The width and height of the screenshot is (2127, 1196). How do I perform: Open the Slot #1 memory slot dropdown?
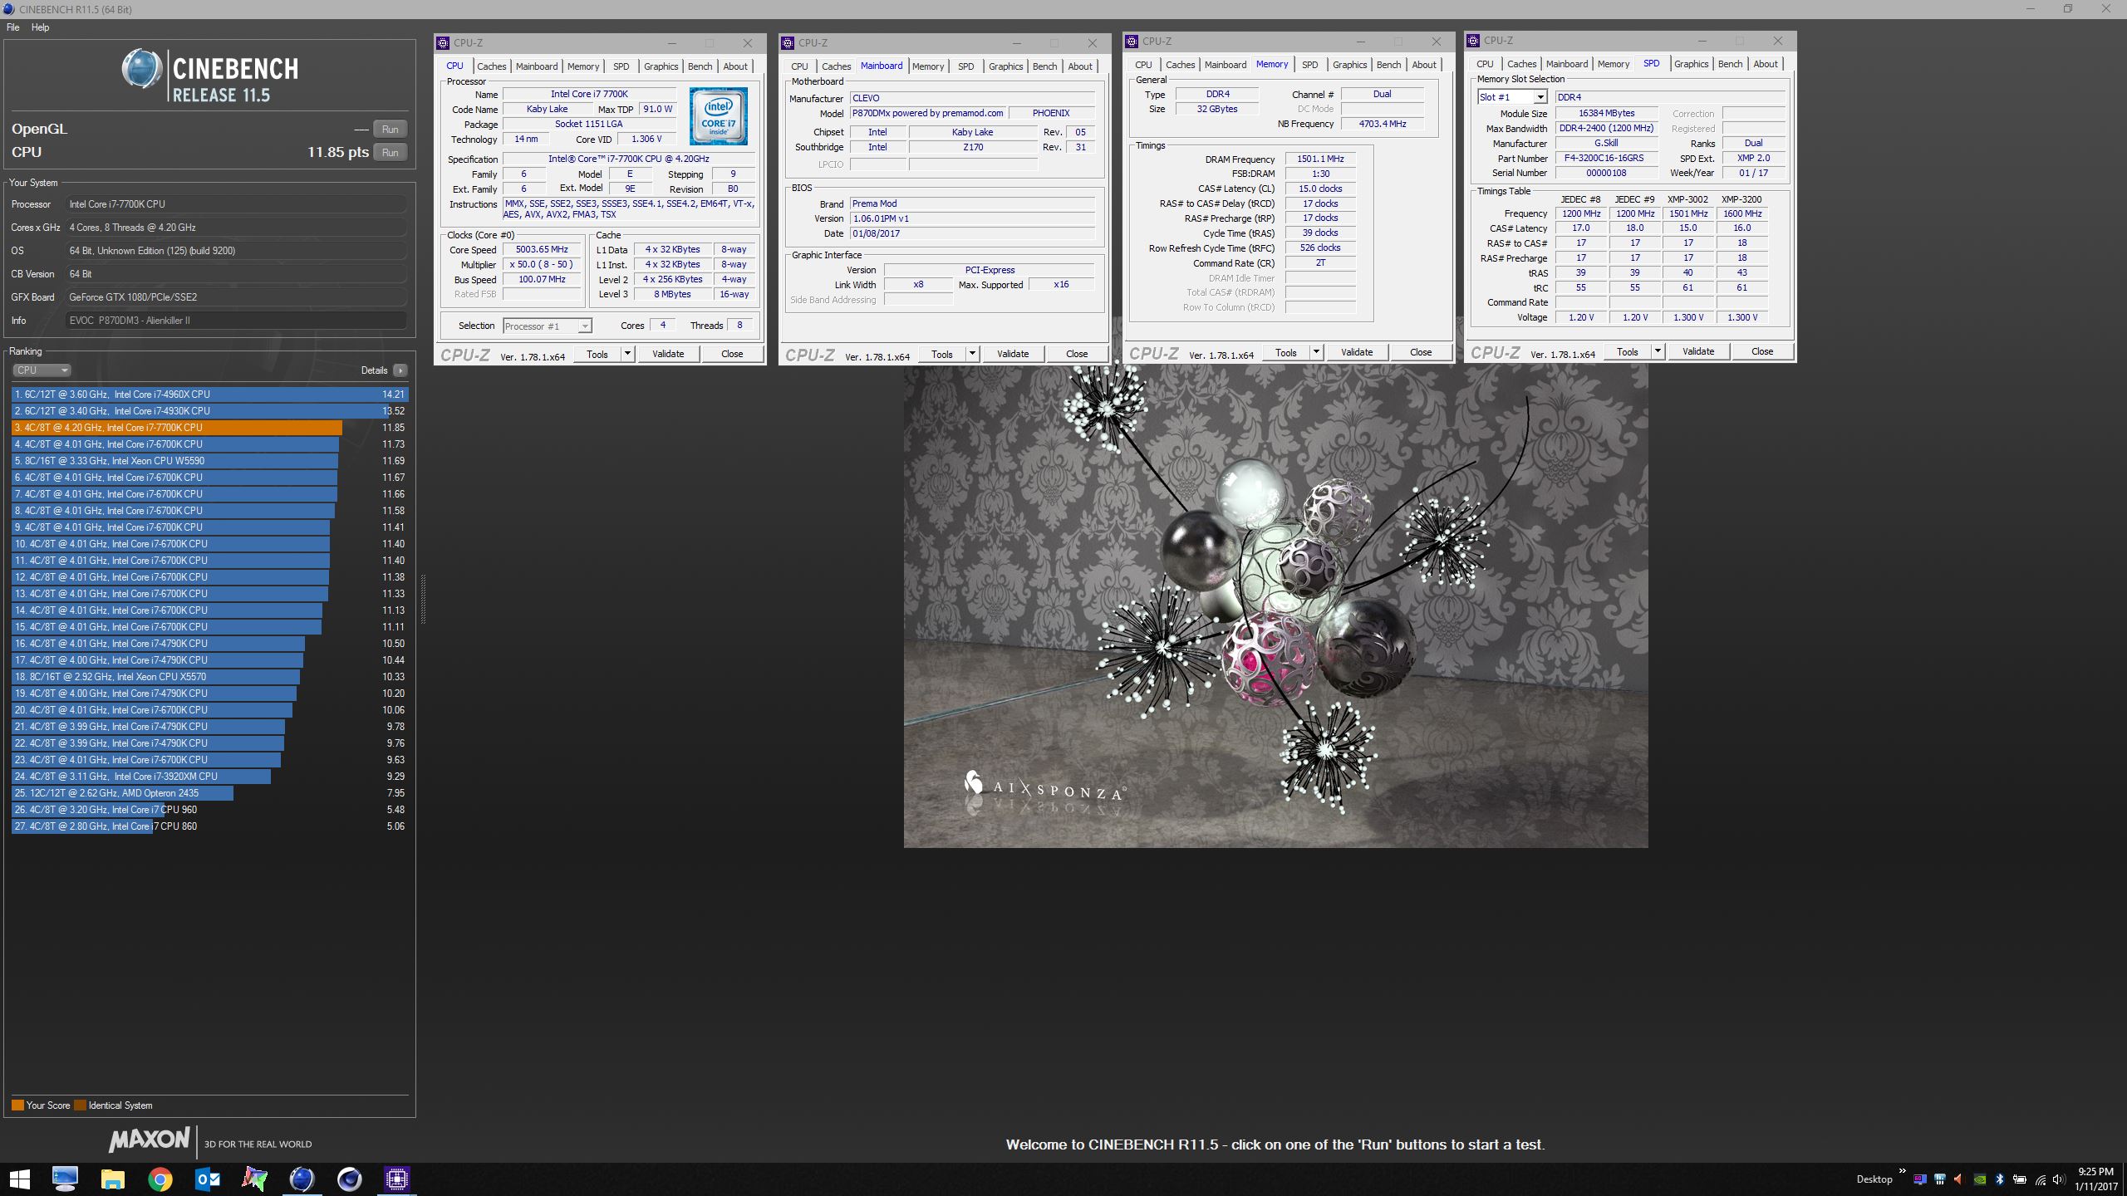tap(1512, 97)
